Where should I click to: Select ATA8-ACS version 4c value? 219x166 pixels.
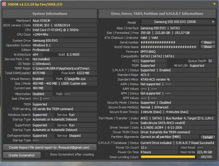tap(155, 79)
